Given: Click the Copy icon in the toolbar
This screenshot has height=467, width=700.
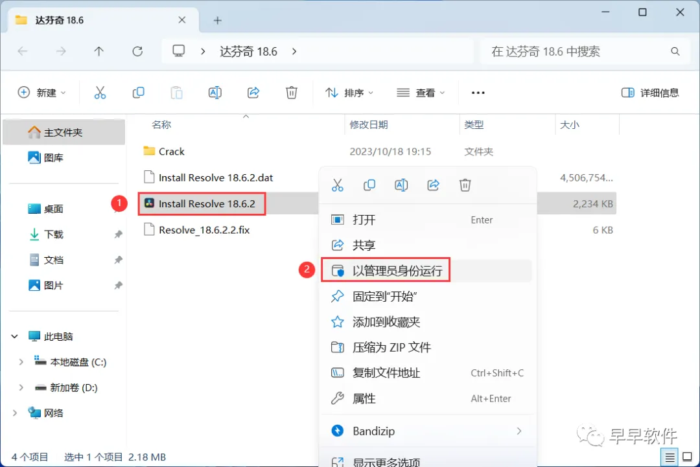Looking at the screenshot, I should point(139,93).
